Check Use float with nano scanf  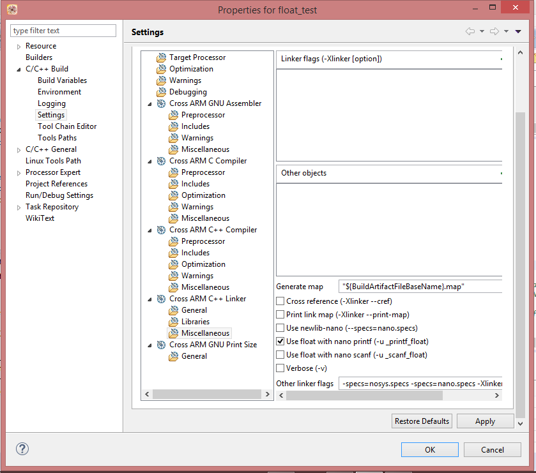(280, 355)
